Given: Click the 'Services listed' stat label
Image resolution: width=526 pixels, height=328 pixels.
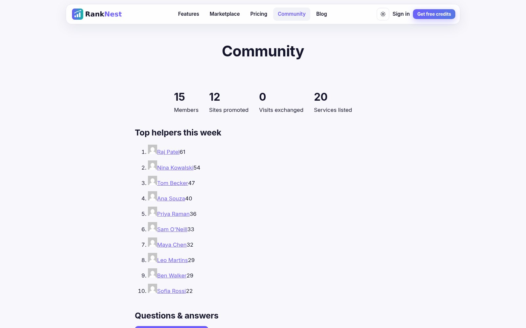Looking at the screenshot, I should click(333, 110).
